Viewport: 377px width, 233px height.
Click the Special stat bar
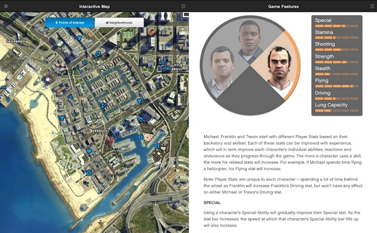pos(336,26)
